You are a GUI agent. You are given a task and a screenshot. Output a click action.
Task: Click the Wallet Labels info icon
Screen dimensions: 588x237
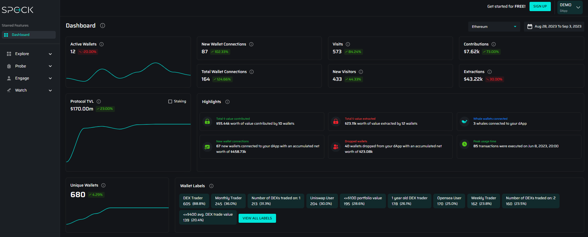211,186
